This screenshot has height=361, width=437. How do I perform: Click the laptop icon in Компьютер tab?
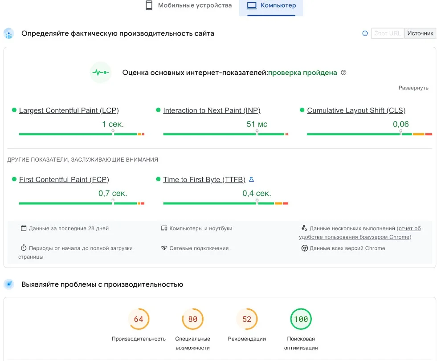[x=251, y=5]
